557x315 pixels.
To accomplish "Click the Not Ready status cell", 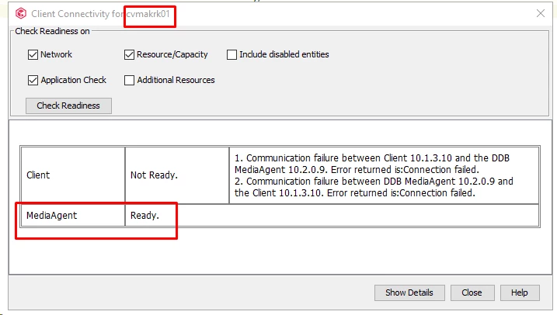I will point(176,175).
